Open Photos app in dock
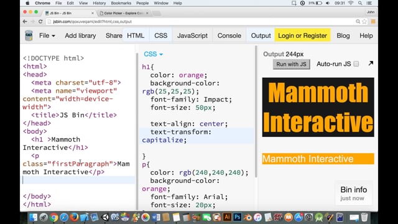 click(x=146, y=217)
